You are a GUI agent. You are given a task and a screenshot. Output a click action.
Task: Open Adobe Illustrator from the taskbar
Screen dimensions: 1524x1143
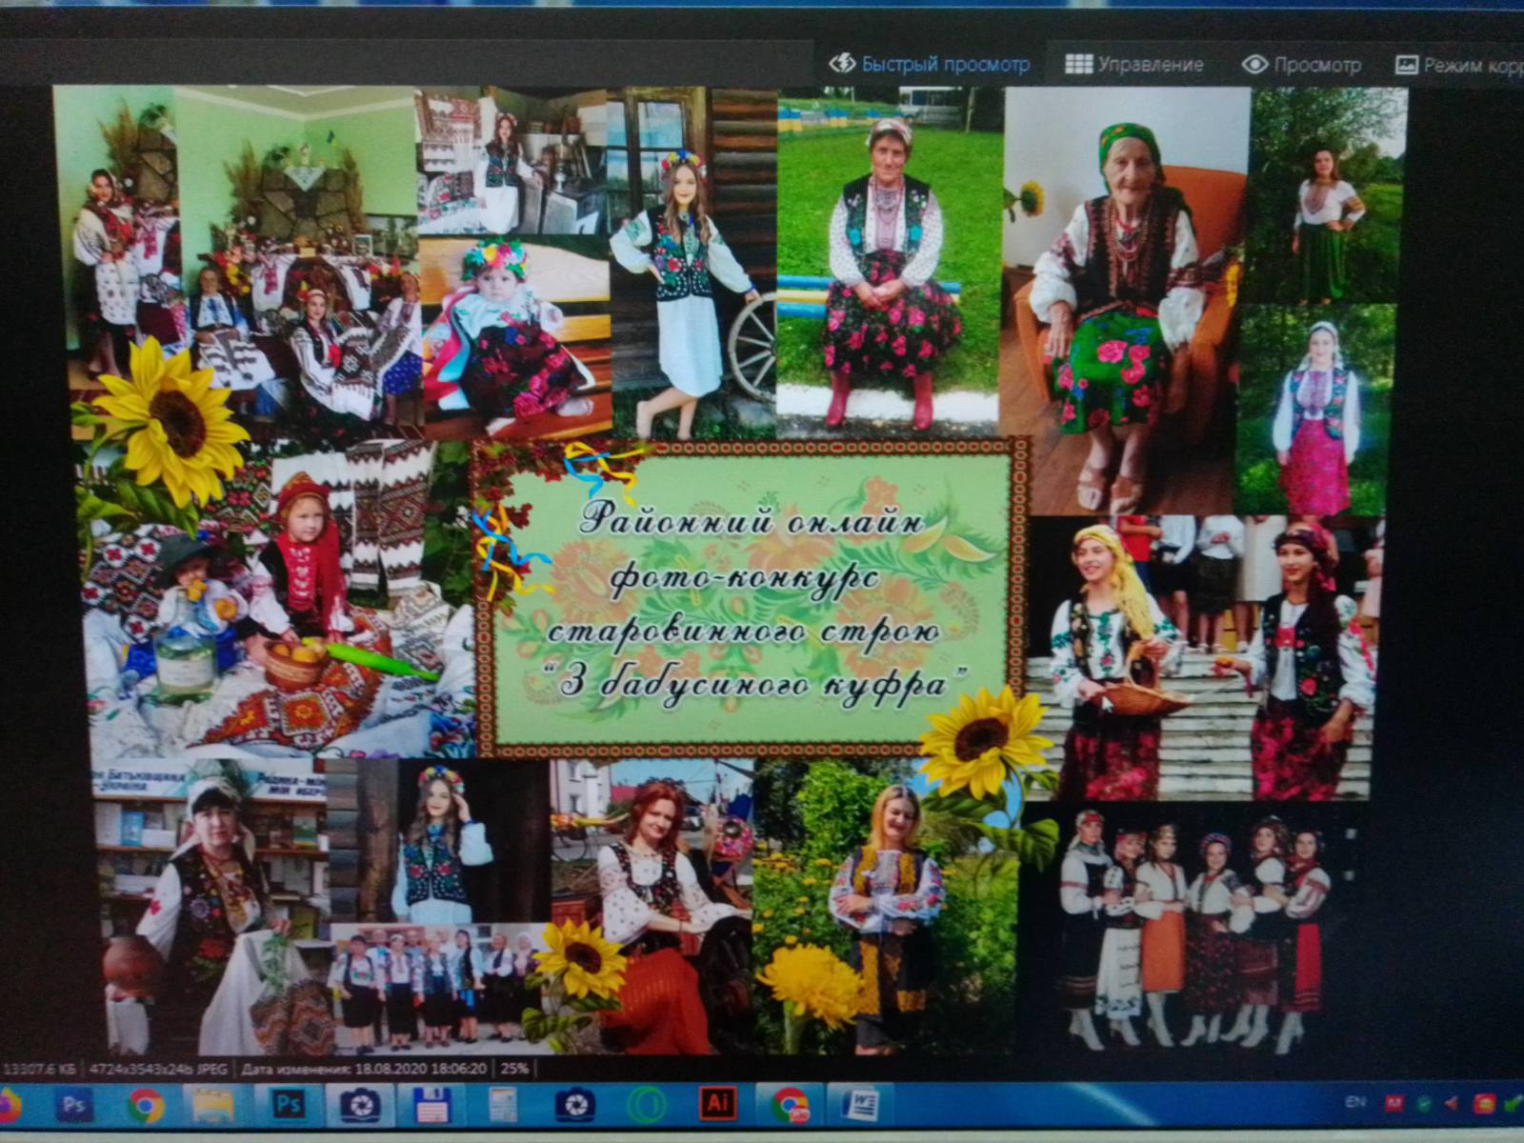click(717, 1105)
